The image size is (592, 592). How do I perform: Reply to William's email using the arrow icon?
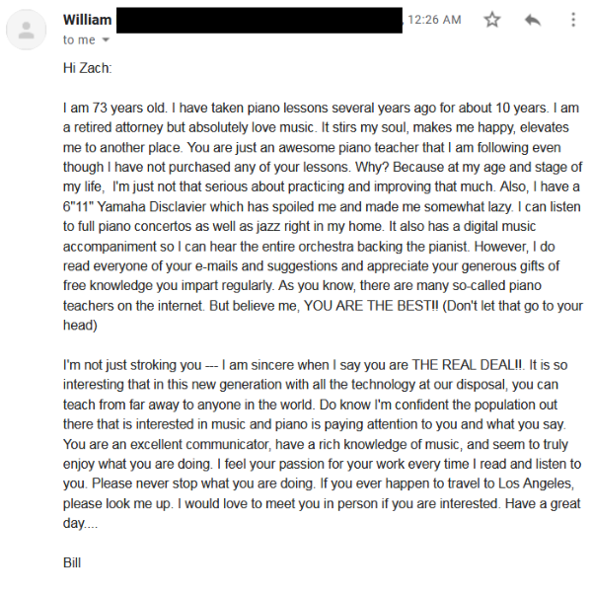click(533, 20)
